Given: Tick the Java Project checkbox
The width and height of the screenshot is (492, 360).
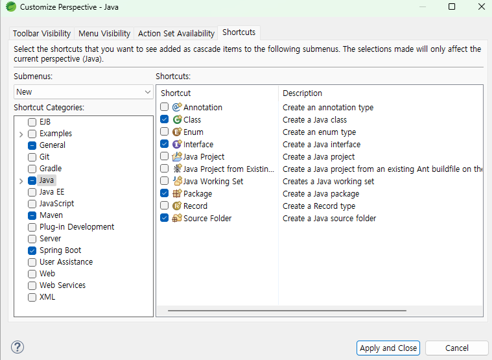Looking at the screenshot, I should pyautogui.click(x=165, y=156).
